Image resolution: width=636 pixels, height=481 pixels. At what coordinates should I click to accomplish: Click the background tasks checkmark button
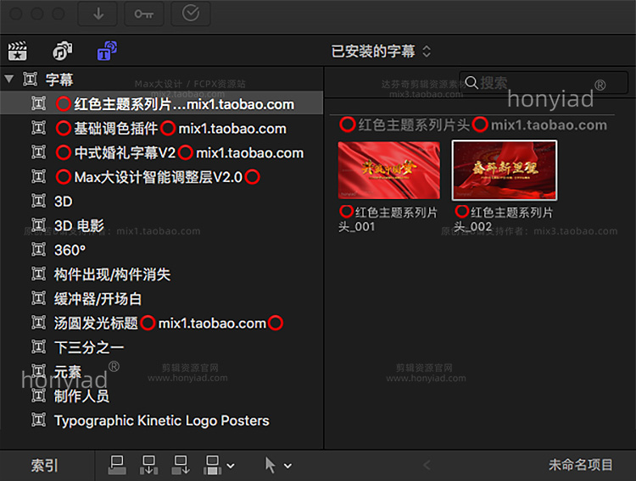[x=191, y=14]
